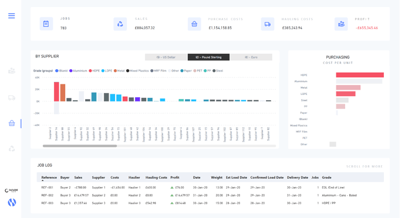Switch currency to Euro
Image resolution: width=405 pixels, height=218 pixels.
point(251,57)
